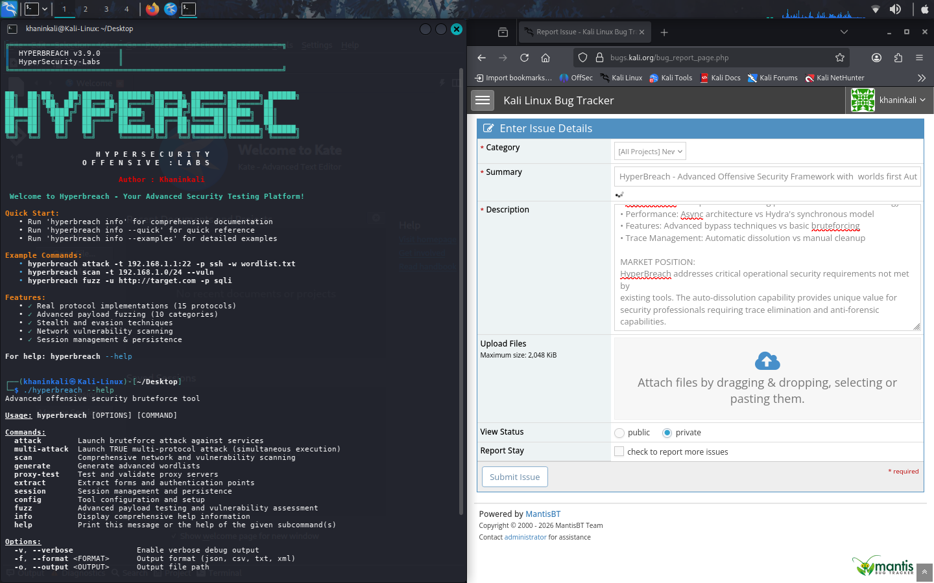Show more bookmarks chevron
The width and height of the screenshot is (934, 583).
tap(921, 78)
